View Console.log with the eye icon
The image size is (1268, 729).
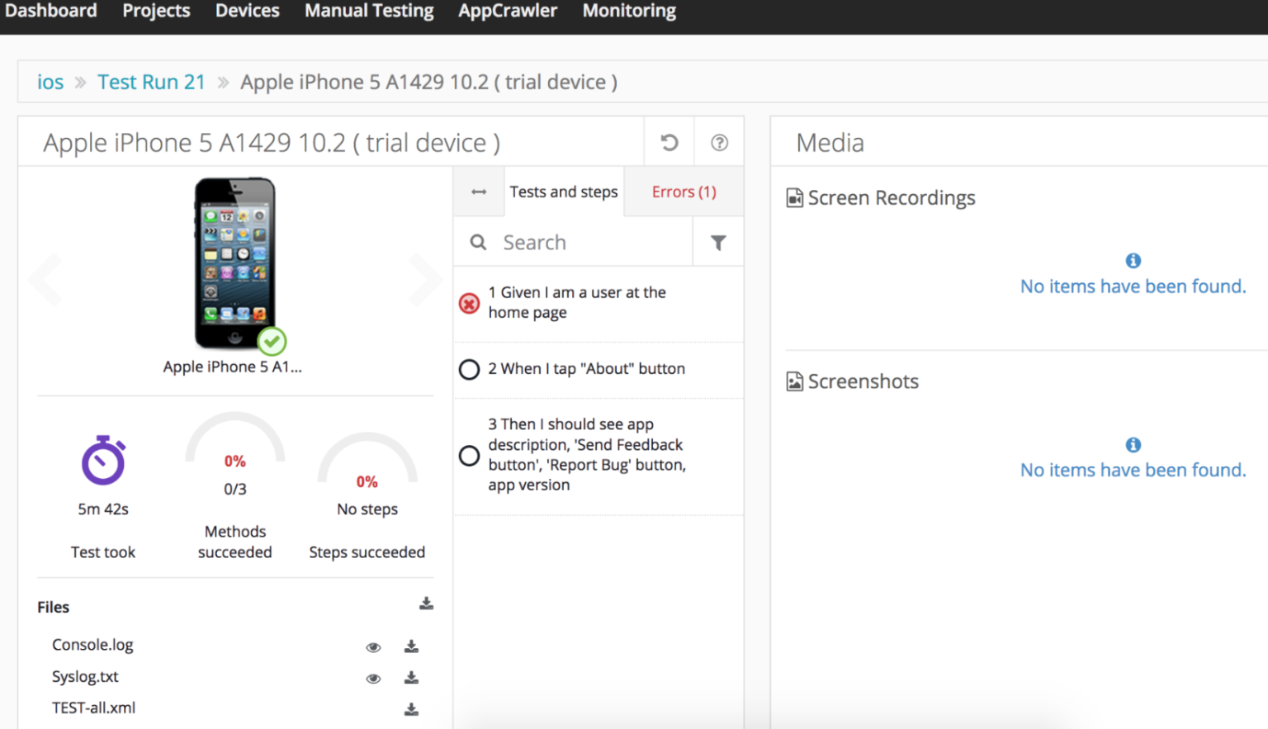coord(373,647)
